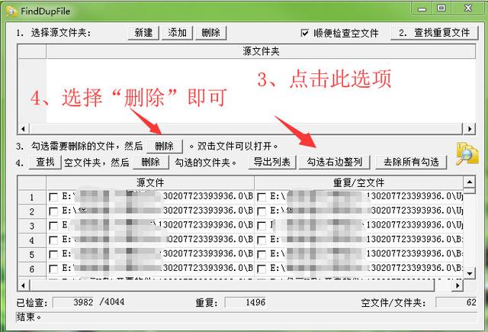The image size is (488, 332).
Task: Maximize the FindDupFile window
Action: (441, 8)
